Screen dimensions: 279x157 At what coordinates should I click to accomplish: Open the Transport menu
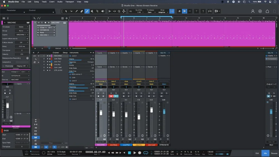69,2
